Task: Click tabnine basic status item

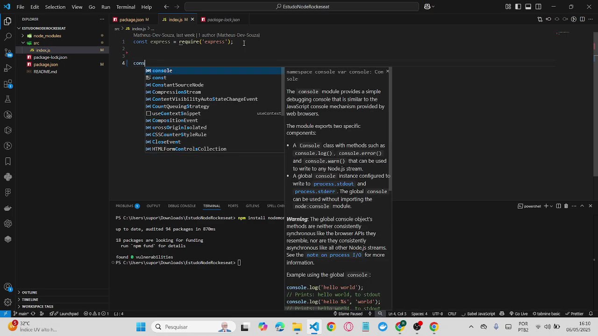Action: 546,314
